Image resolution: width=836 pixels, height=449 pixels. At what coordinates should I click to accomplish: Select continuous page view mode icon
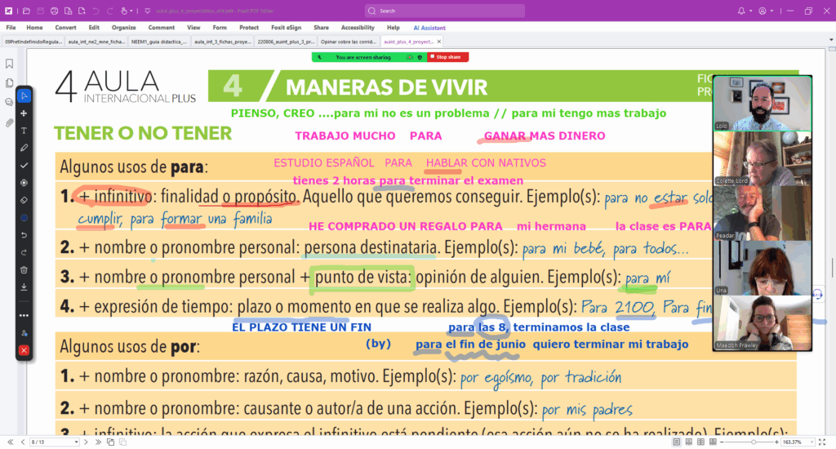pyautogui.click(x=689, y=442)
